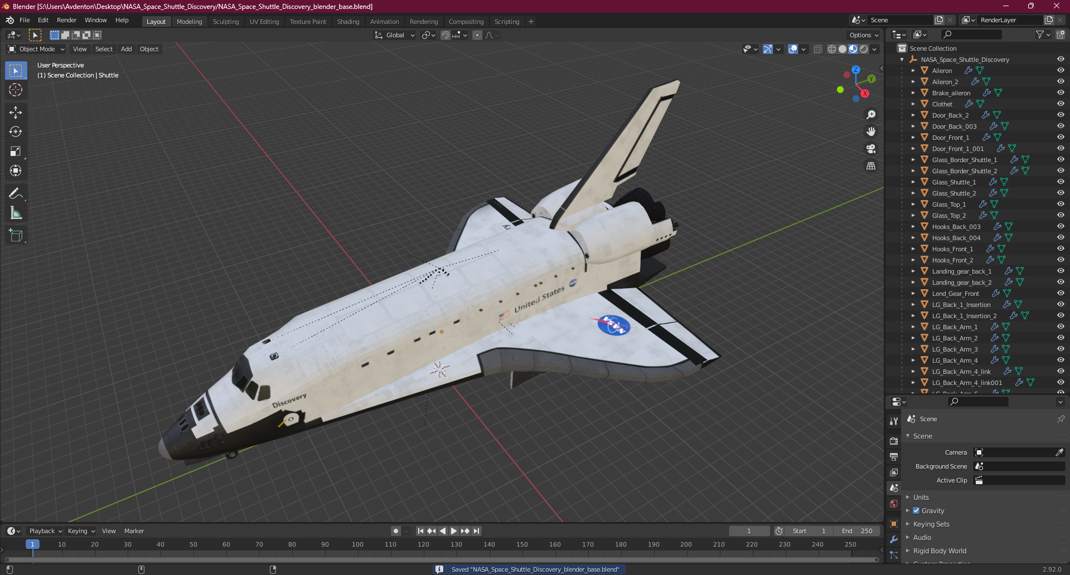The width and height of the screenshot is (1070, 575).
Task: Toggle proportional editing button
Action: coord(477,35)
